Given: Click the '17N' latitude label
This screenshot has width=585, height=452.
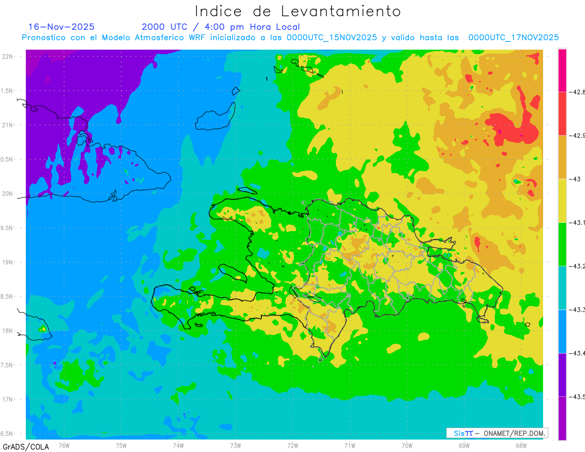Looking at the screenshot, I should point(8,399).
